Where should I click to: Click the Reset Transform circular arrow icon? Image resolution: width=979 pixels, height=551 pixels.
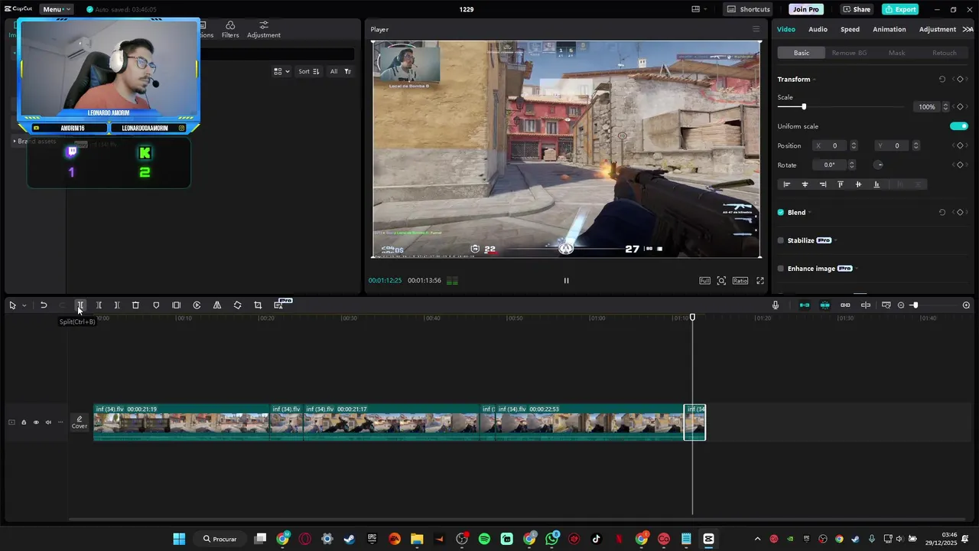coord(942,80)
